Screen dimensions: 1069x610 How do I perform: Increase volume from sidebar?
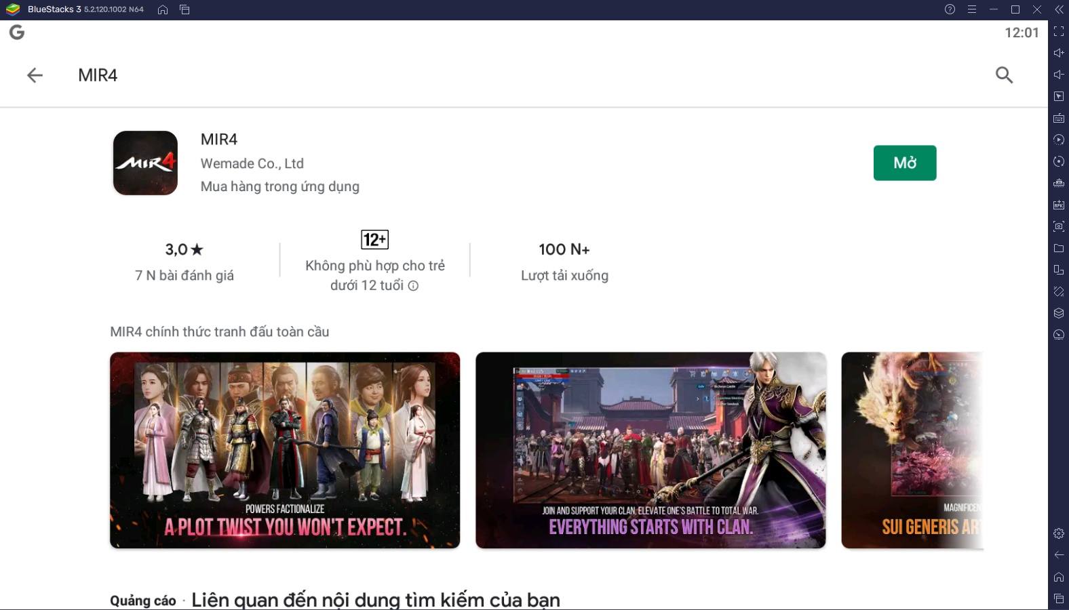1059,53
